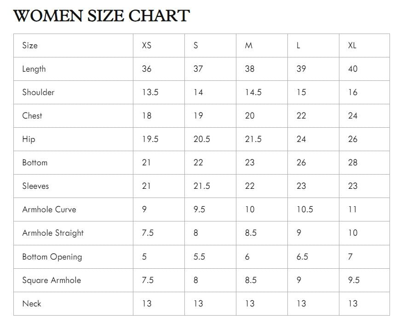Select Armhole Curve value 10.5
The width and height of the screenshot is (407, 334).
305,209
